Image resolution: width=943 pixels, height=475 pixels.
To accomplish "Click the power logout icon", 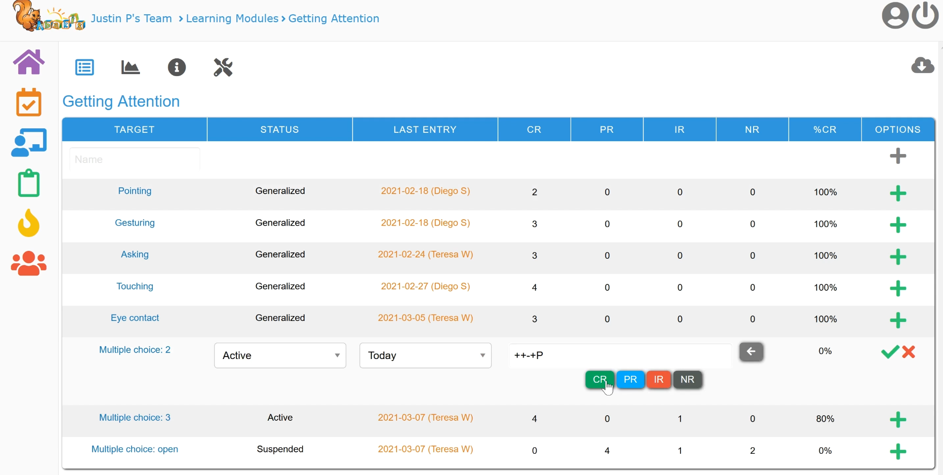I will (x=926, y=16).
